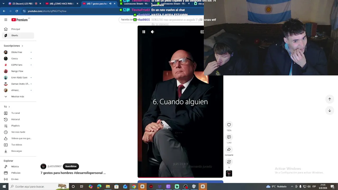Open Tus videos in the sidebar
The width and height of the screenshot is (338, 190).
[18, 145]
